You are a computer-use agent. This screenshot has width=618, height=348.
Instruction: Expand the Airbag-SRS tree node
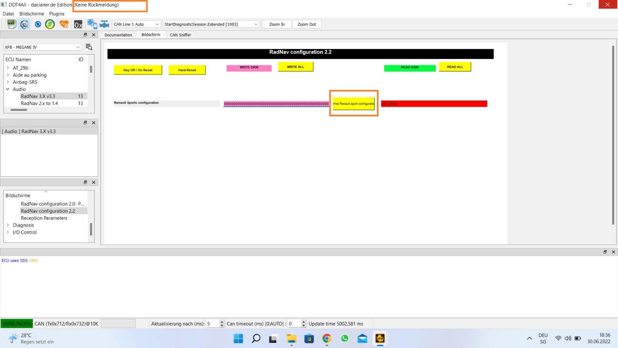pos(8,82)
